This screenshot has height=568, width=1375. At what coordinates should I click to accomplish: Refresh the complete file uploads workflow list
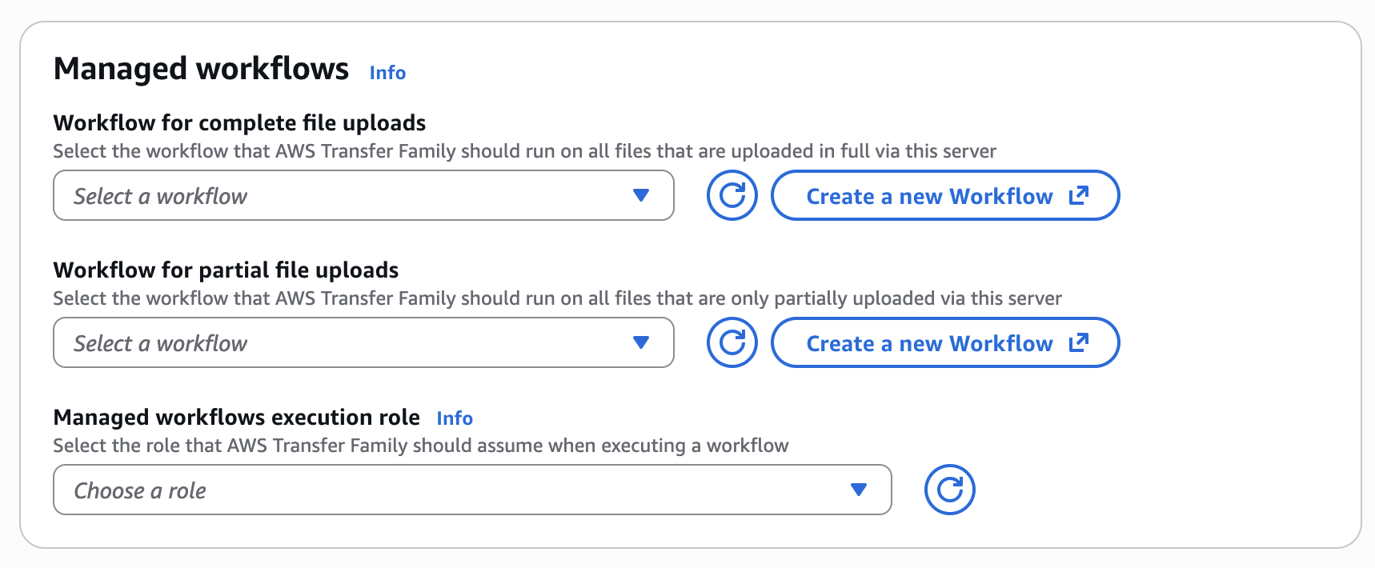732,195
